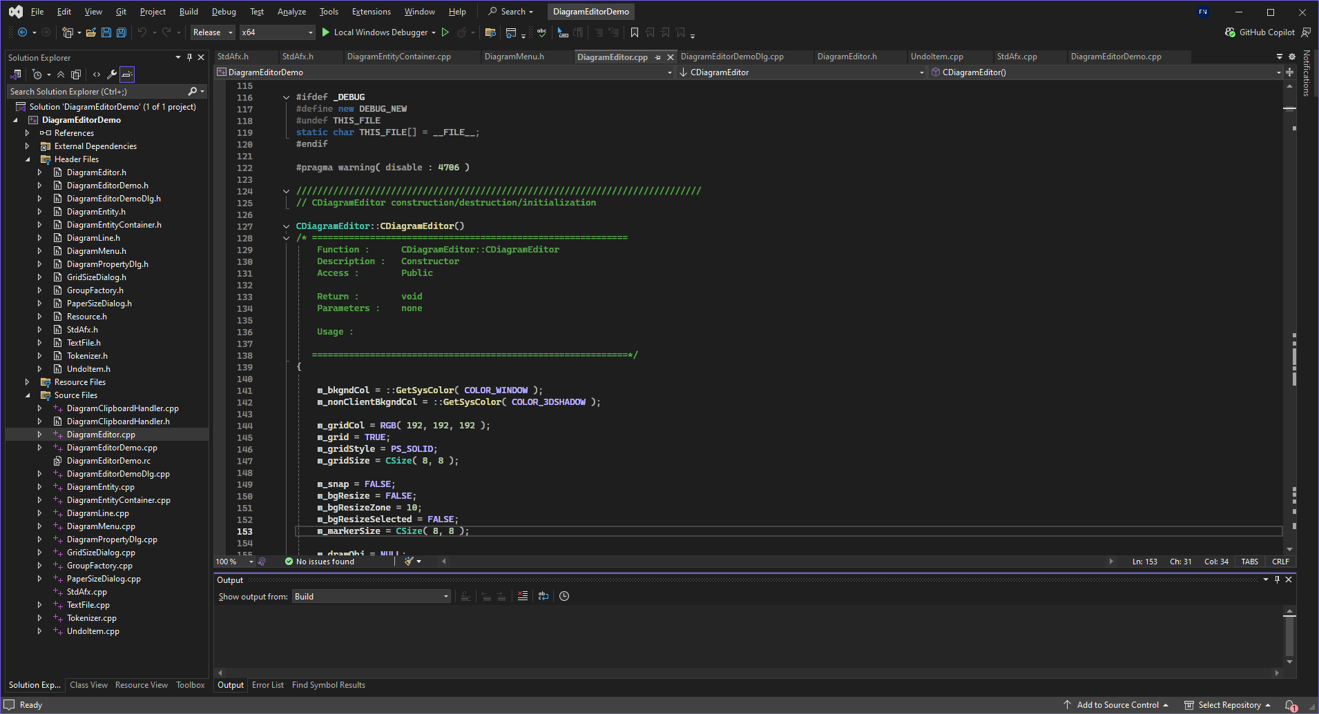Click the Solution Explorer search magnifier icon
This screenshot has width=1319, height=714.
(193, 91)
